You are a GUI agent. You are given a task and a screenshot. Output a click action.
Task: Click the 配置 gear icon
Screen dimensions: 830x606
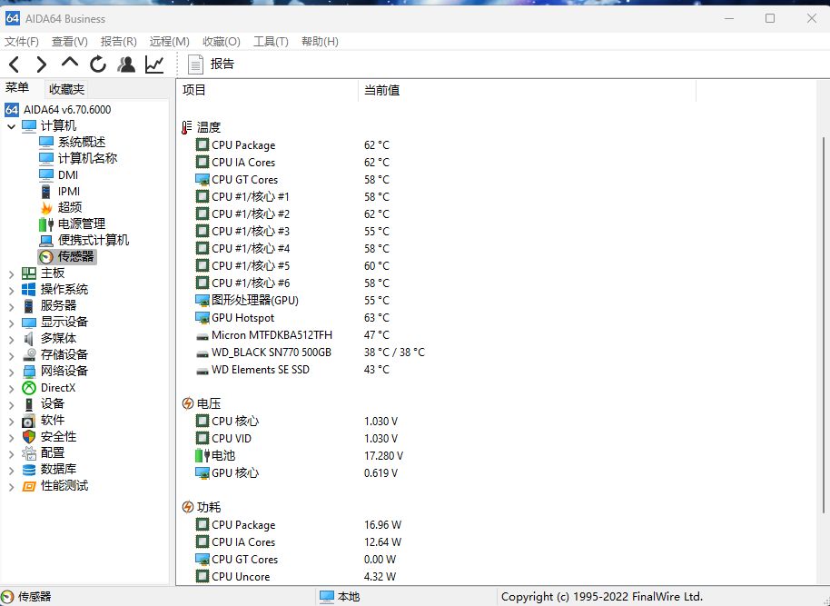[28, 453]
